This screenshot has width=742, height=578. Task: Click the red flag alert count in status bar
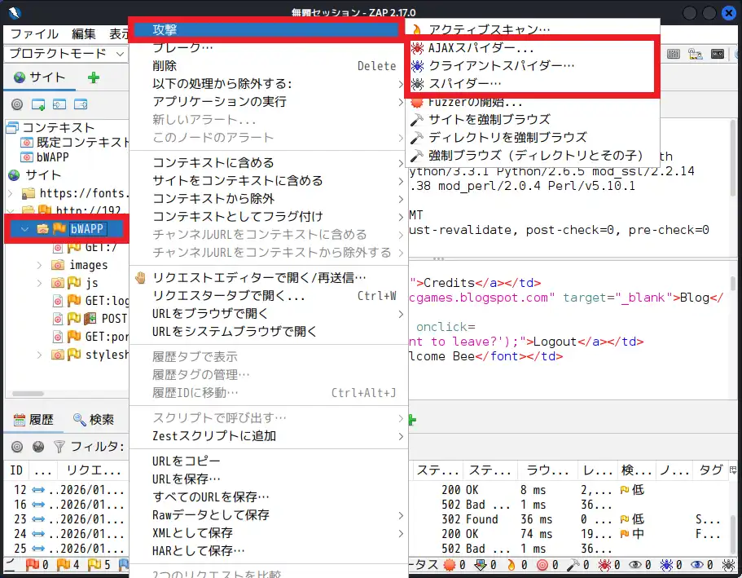click(33, 564)
